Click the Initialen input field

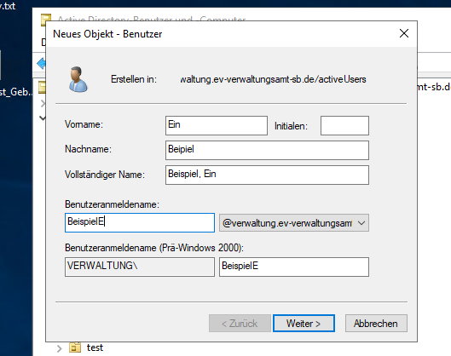point(344,125)
